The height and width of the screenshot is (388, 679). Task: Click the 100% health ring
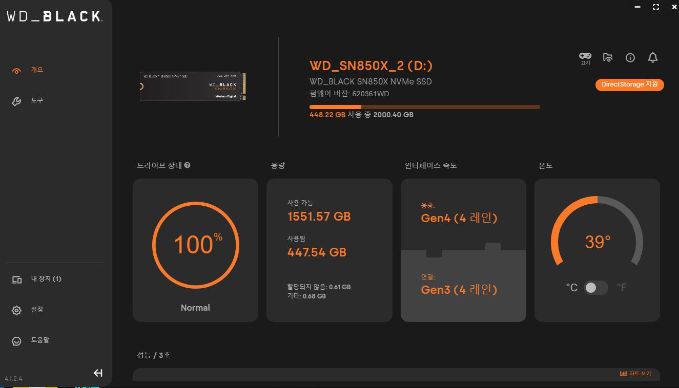196,245
